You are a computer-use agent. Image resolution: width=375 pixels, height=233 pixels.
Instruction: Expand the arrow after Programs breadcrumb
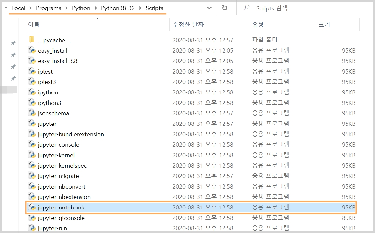[66, 8]
